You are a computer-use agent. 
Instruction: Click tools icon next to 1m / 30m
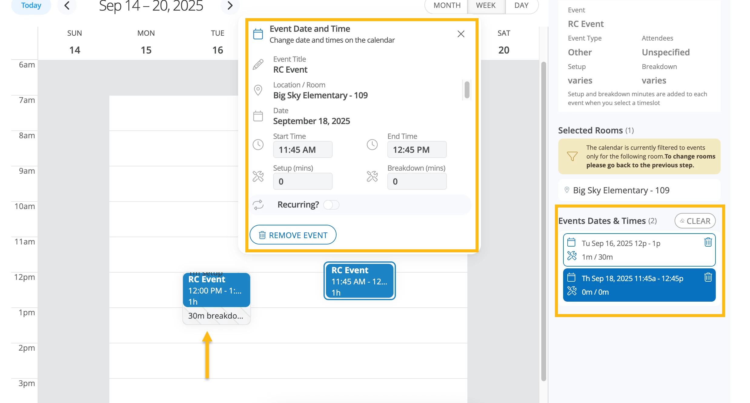click(x=572, y=256)
